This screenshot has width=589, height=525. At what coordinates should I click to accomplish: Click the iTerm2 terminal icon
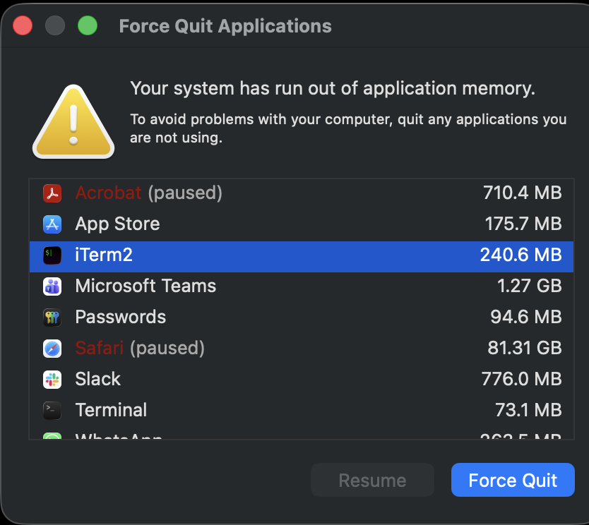point(52,255)
